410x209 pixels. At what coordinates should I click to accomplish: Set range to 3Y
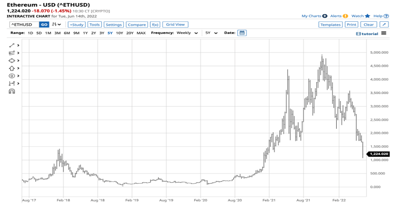coord(102,33)
